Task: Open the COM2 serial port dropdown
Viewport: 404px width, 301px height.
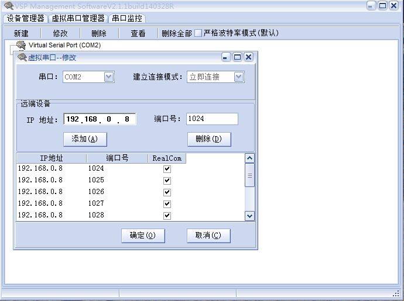Action: 109,77
